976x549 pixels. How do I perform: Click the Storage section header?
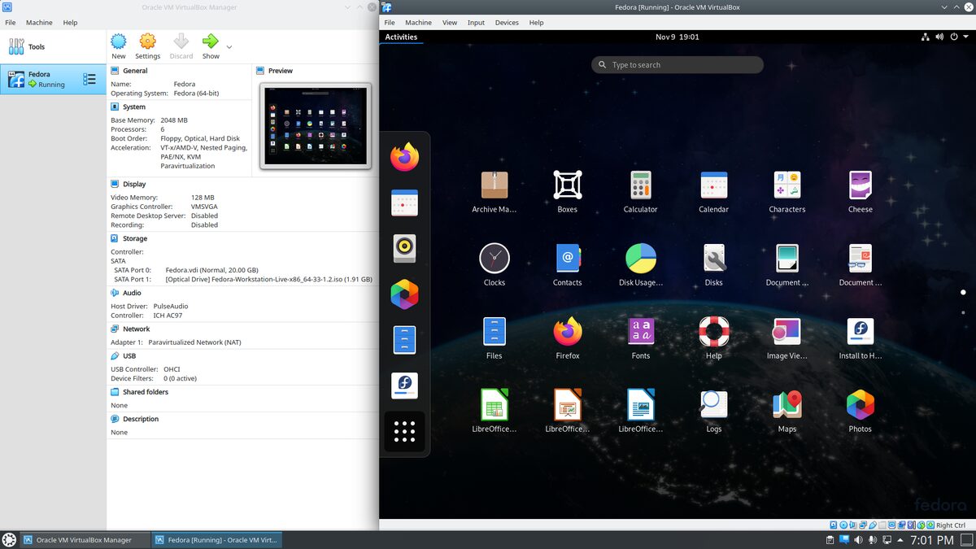point(135,238)
